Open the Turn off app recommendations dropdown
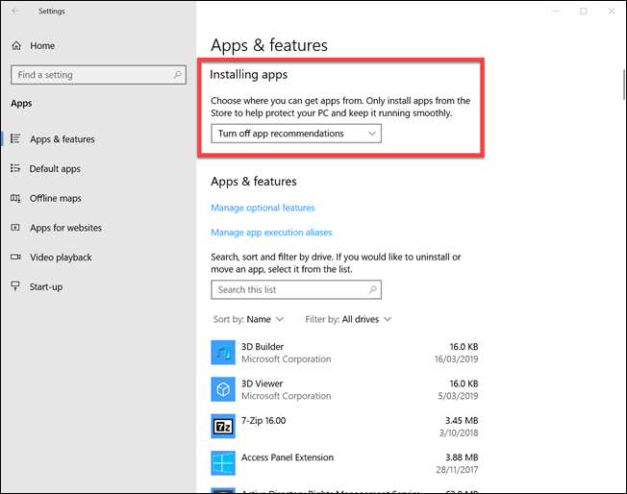Image resolution: width=627 pixels, height=494 pixels. tap(296, 134)
